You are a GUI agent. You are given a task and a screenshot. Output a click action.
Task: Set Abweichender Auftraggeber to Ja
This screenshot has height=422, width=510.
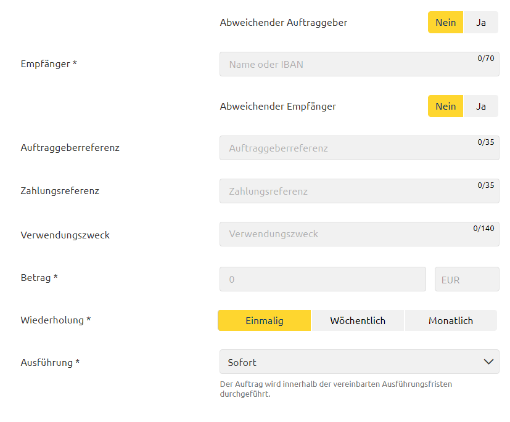[481, 22]
